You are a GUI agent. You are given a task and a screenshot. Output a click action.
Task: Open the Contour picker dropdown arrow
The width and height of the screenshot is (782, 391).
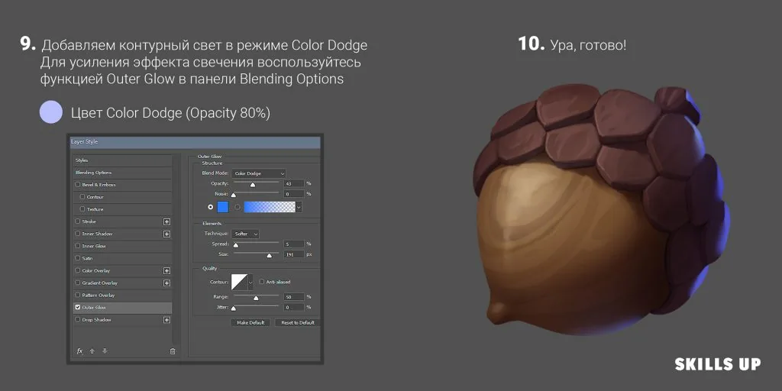tap(250, 282)
